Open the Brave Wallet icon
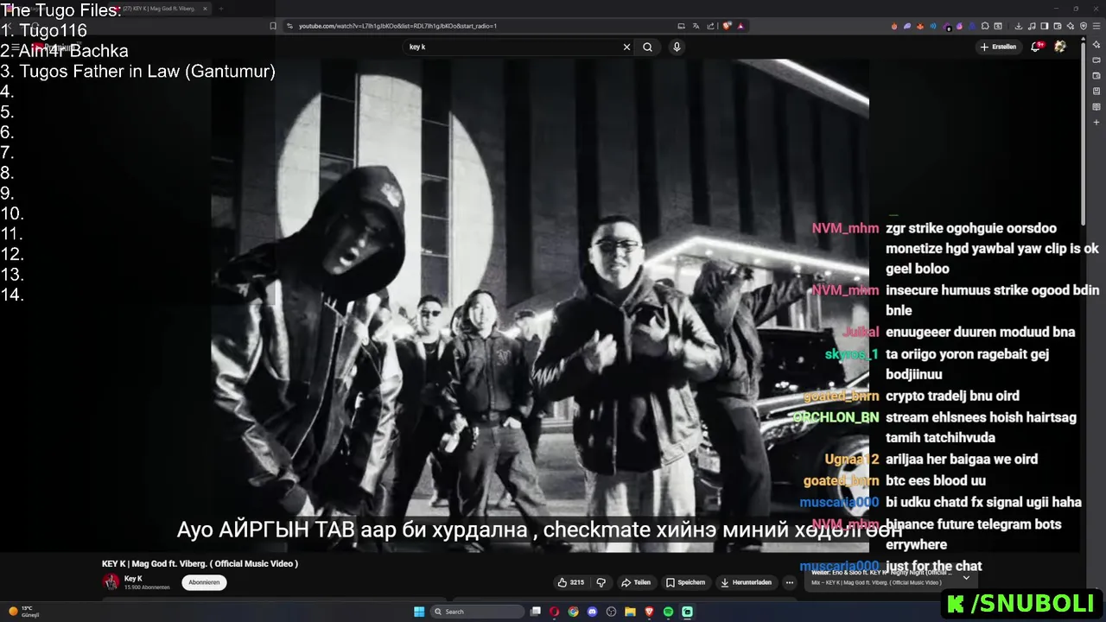This screenshot has height=622, width=1106. [1058, 26]
